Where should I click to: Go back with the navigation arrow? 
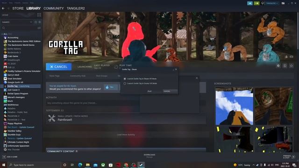(3, 8)
